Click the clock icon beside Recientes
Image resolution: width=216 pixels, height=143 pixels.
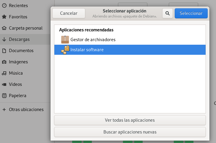(4, 6)
